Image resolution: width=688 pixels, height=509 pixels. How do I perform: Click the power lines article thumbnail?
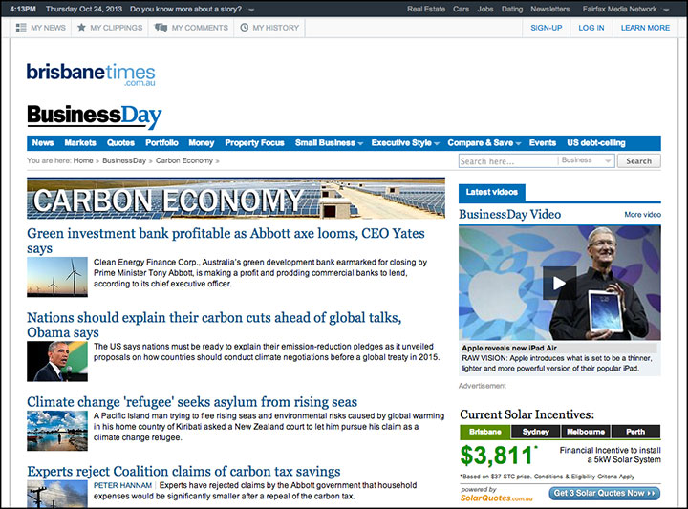[x=57, y=494]
